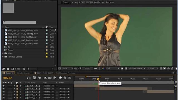Toggle Preserve Transparency box for layer 3
178x100 pixels.
pos(56,92)
